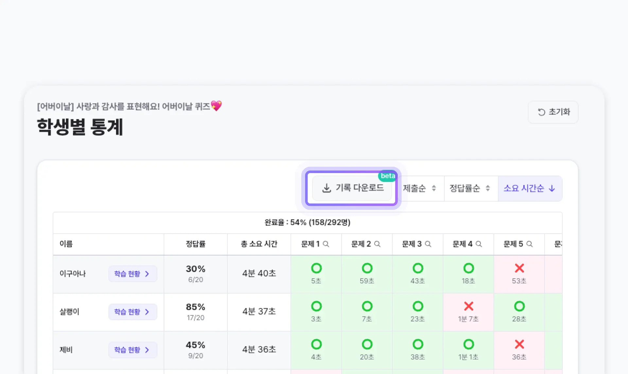628x374 pixels.
Task: Toggle the sort arrows next to 제출순
Action: 434,188
